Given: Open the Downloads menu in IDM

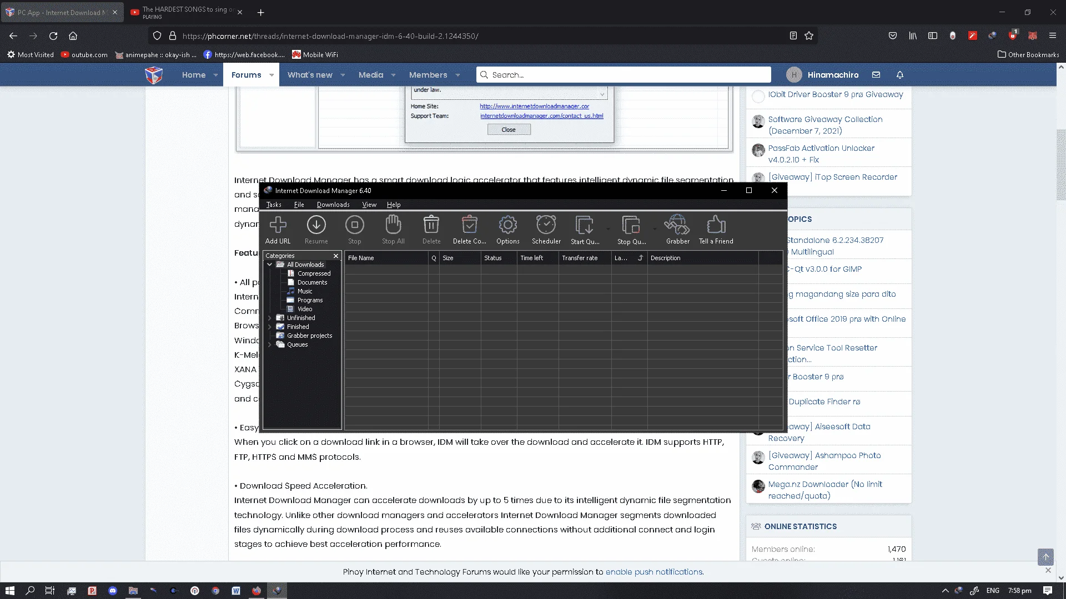Looking at the screenshot, I should (x=333, y=205).
